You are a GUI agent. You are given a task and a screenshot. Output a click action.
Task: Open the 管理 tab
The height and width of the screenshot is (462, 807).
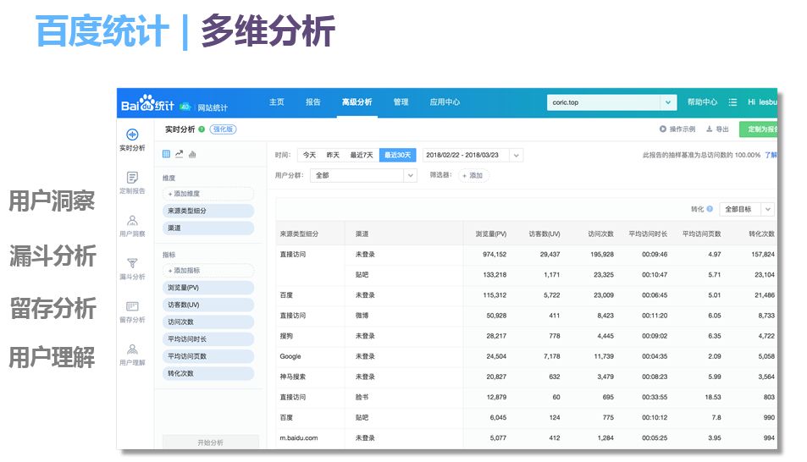tap(401, 102)
